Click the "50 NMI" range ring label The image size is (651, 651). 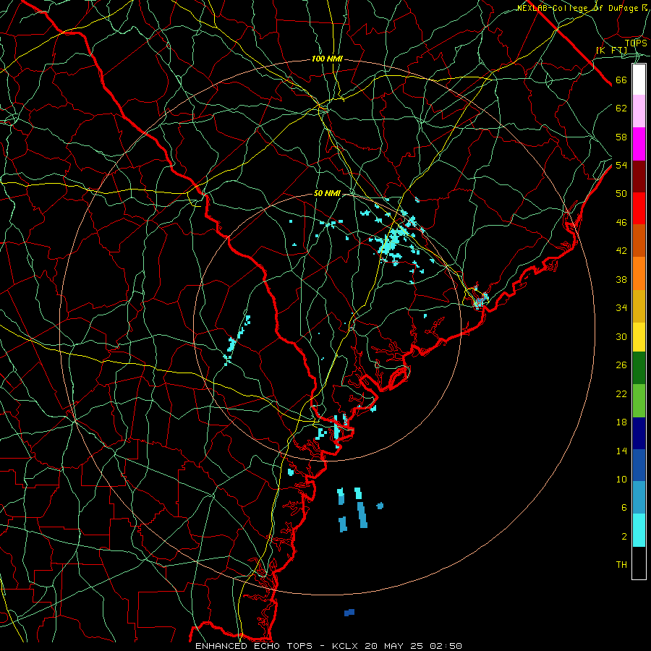click(x=327, y=193)
